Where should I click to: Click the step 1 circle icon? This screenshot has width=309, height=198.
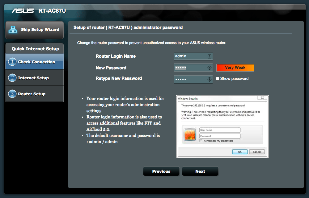[12, 62]
